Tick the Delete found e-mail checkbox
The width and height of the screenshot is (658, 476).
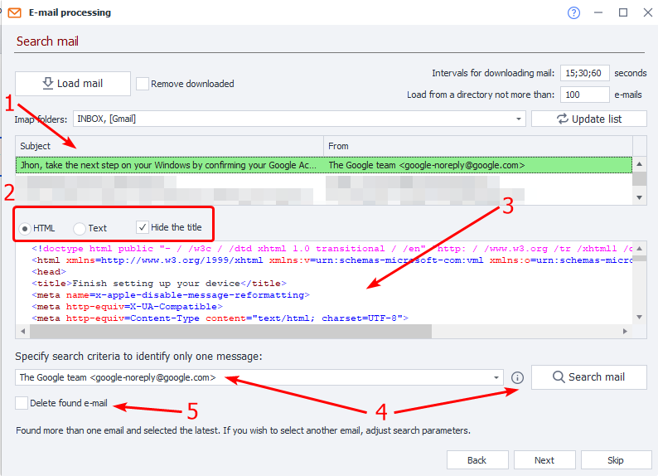[x=22, y=404]
